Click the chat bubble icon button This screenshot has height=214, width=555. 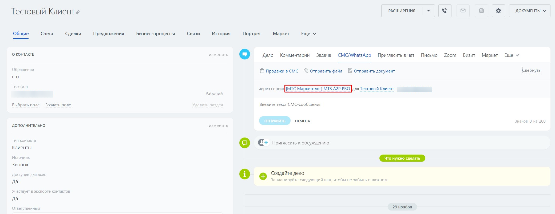(481, 11)
